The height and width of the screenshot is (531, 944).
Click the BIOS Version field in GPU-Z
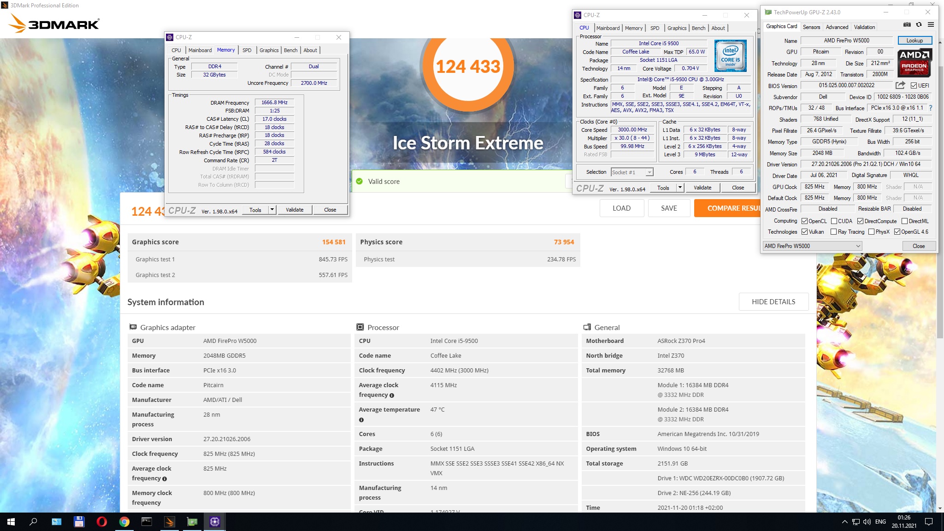coord(846,85)
